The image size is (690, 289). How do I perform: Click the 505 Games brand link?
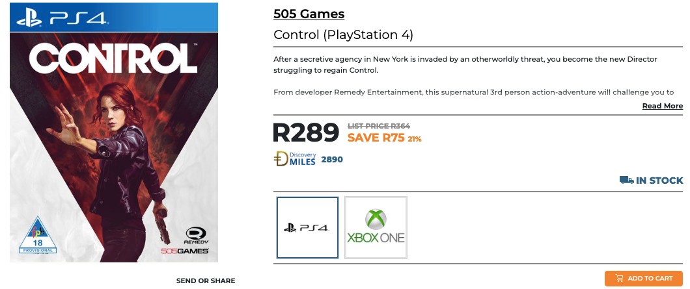pos(309,14)
